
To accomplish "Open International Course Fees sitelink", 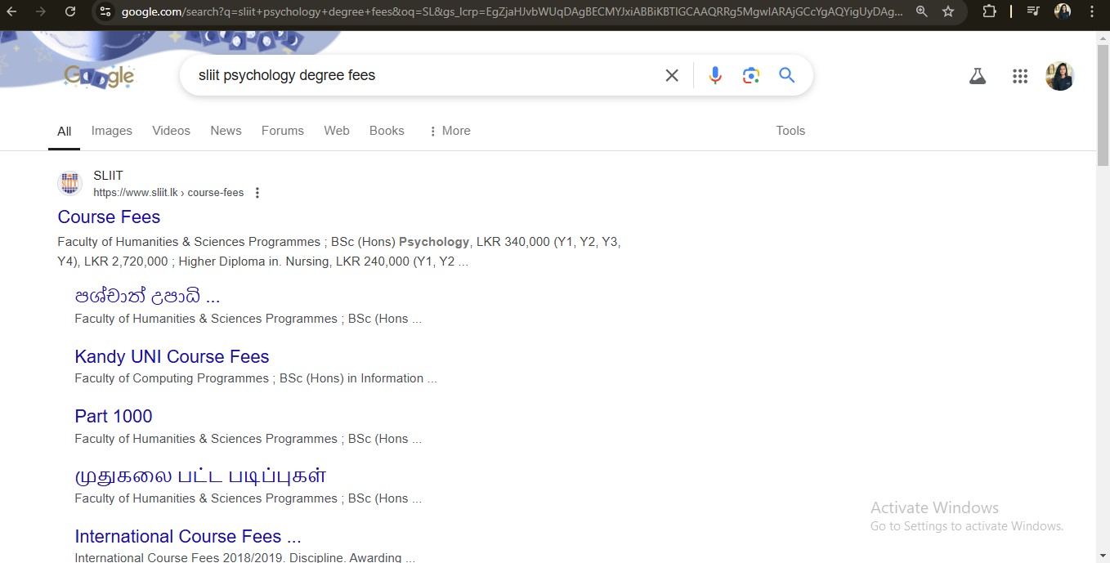I will (x=188, y=537).
